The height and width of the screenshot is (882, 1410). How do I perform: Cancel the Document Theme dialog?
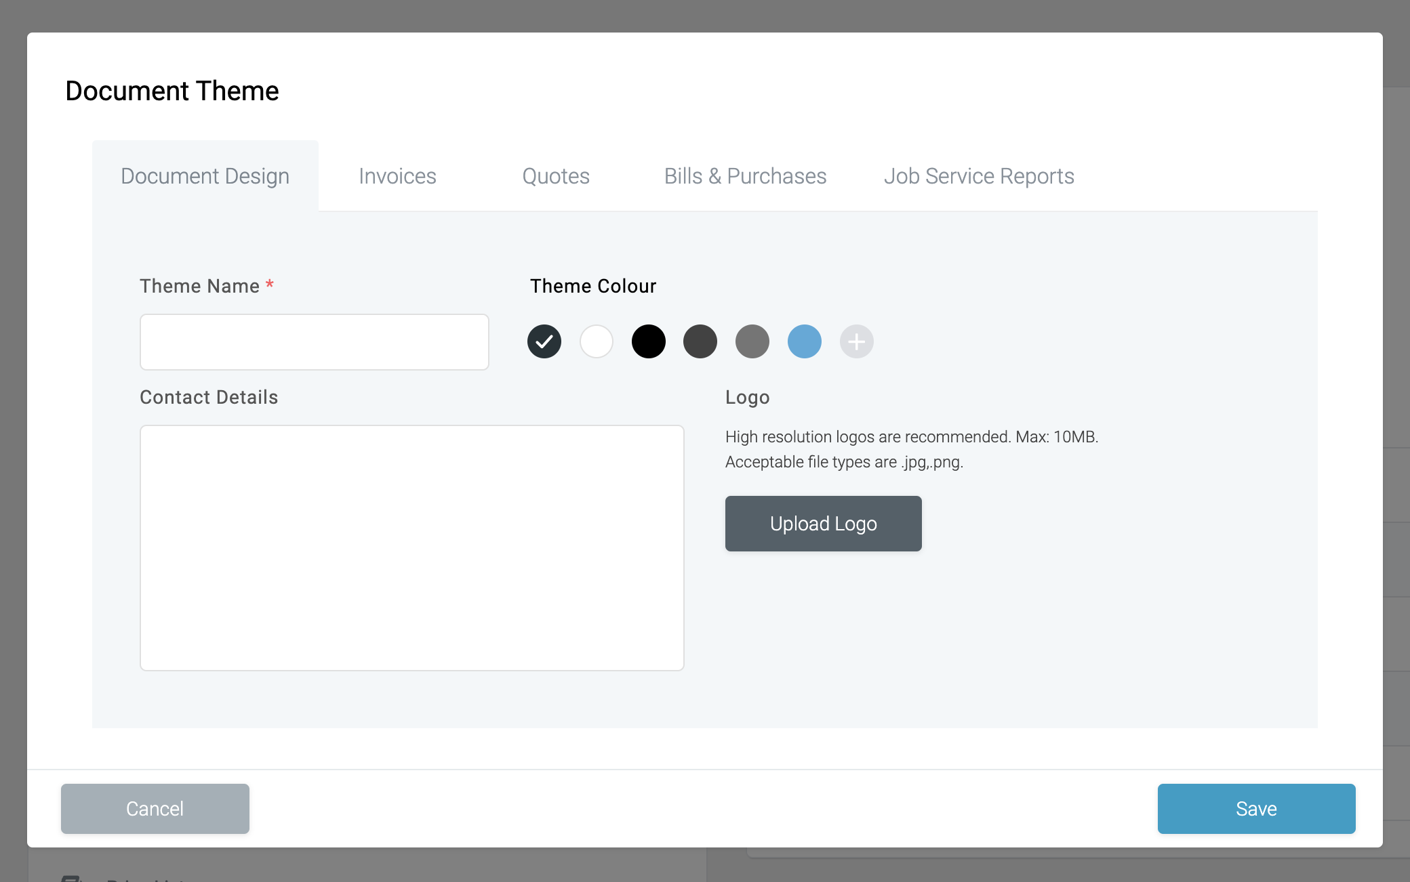tap(155, 808)
